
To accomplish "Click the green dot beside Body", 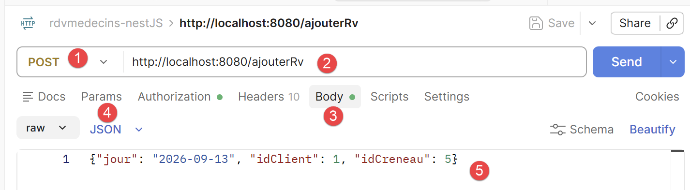I will tap(352, 97).
